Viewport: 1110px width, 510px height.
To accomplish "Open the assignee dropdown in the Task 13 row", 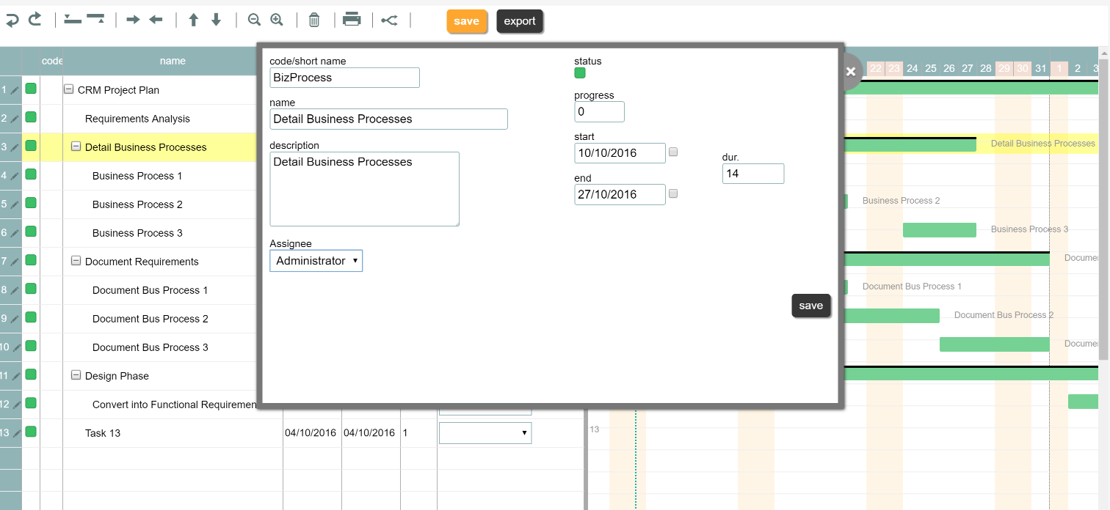I will [x=485, y=433].
